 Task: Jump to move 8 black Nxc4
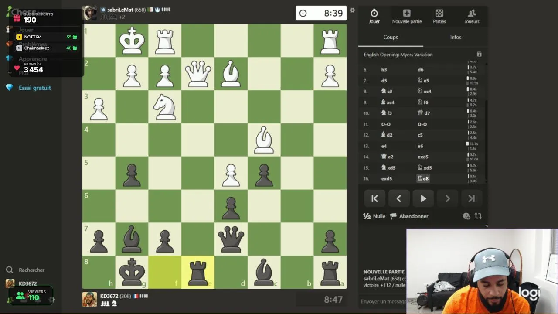[425, 91]
